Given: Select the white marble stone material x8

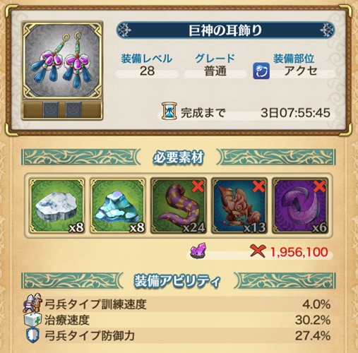Looking at the screenshot, I should click(56, 205).
